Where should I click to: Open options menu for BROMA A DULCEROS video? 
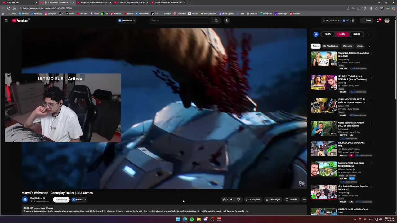(x=372, y=143)
